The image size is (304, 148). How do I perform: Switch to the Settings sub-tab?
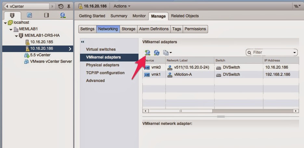(x=87, y=29)
